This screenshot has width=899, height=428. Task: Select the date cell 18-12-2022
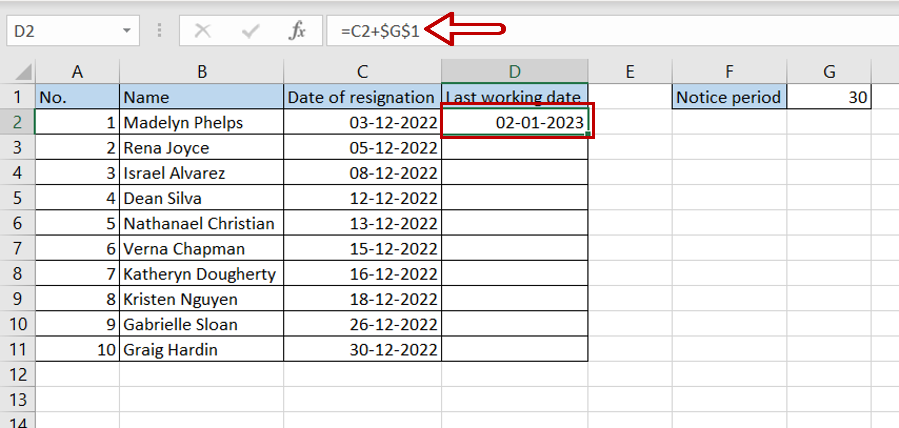(363, 299)
